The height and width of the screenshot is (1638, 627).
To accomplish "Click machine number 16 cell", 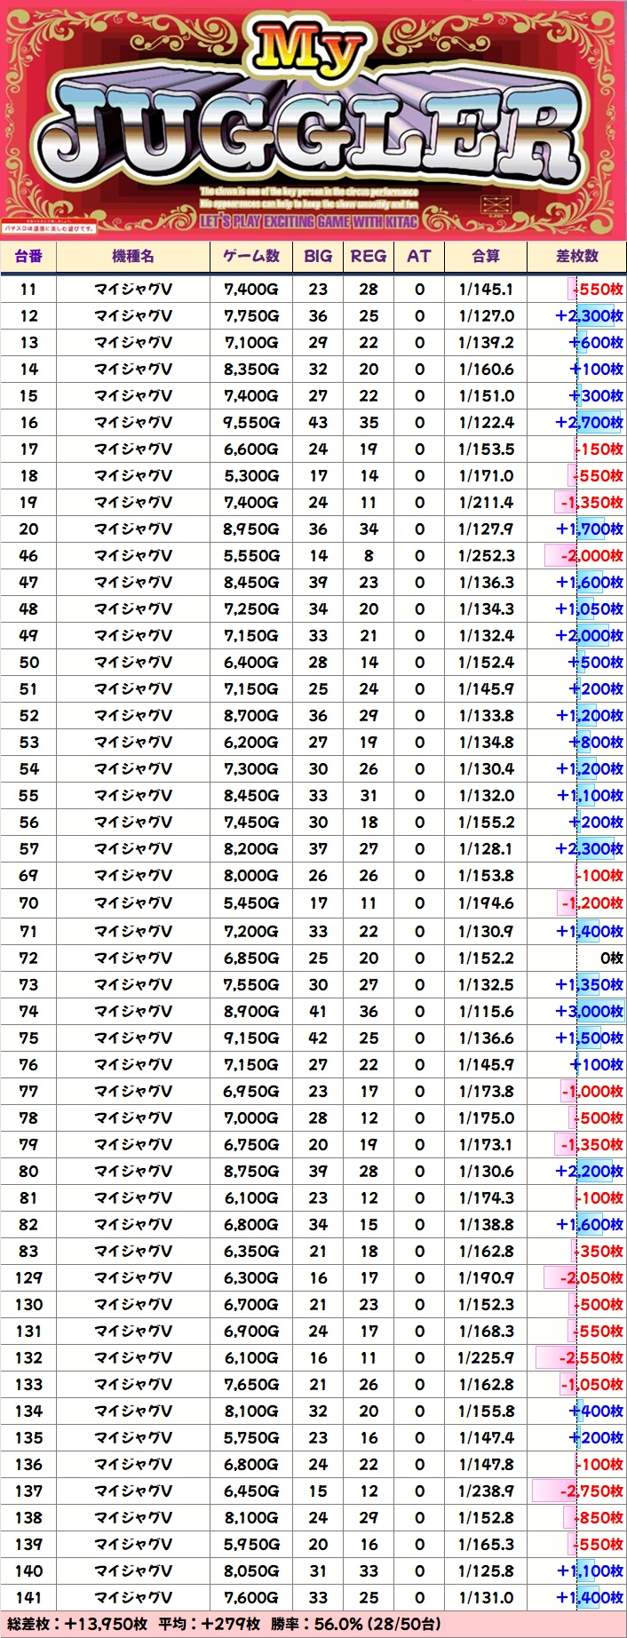I will pyautogui.click(x=28, y=422).
